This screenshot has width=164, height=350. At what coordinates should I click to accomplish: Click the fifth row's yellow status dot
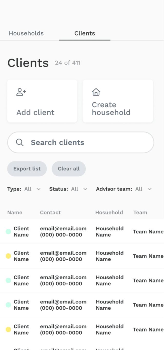(x=8, y=329)
